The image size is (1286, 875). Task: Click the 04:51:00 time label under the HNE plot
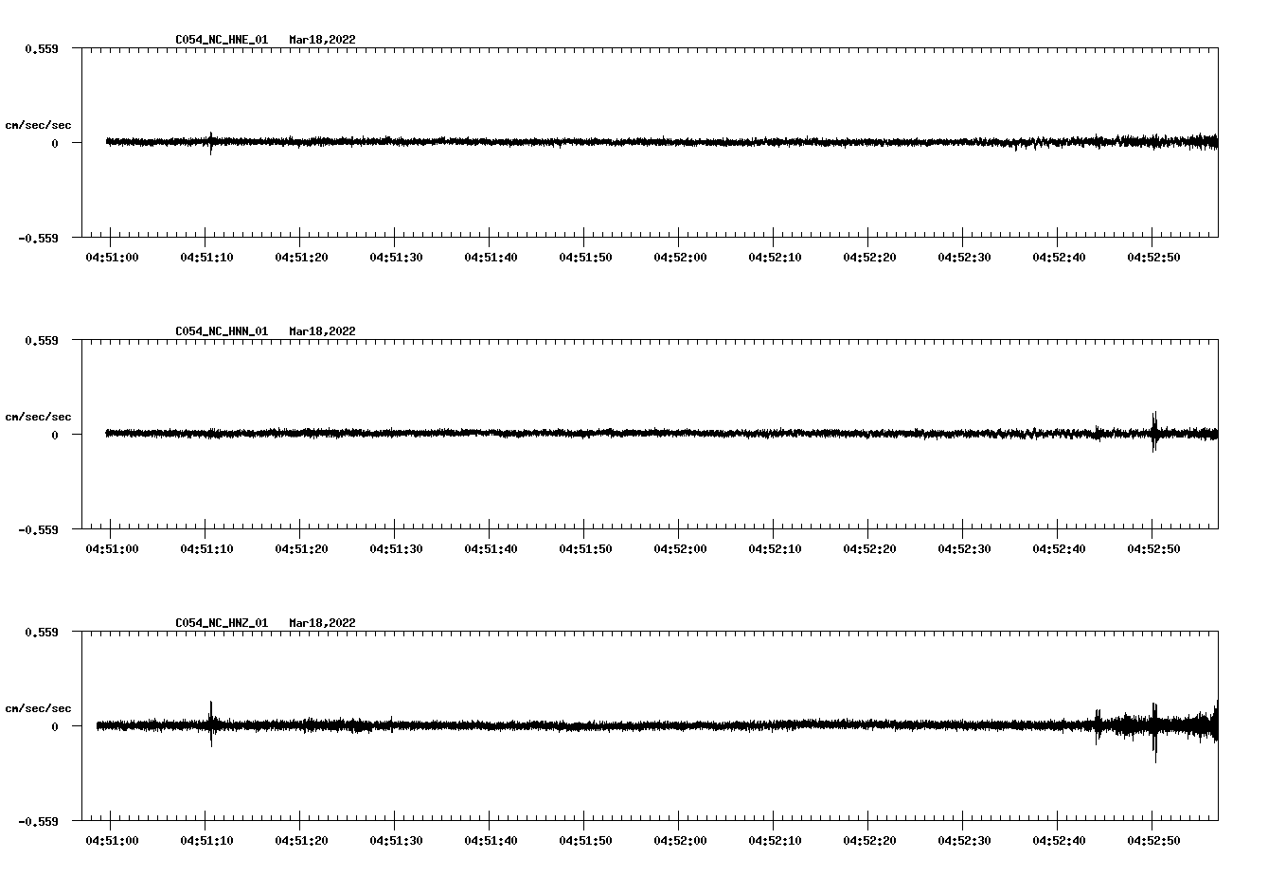pyautogui.click(x=112, y=258)
